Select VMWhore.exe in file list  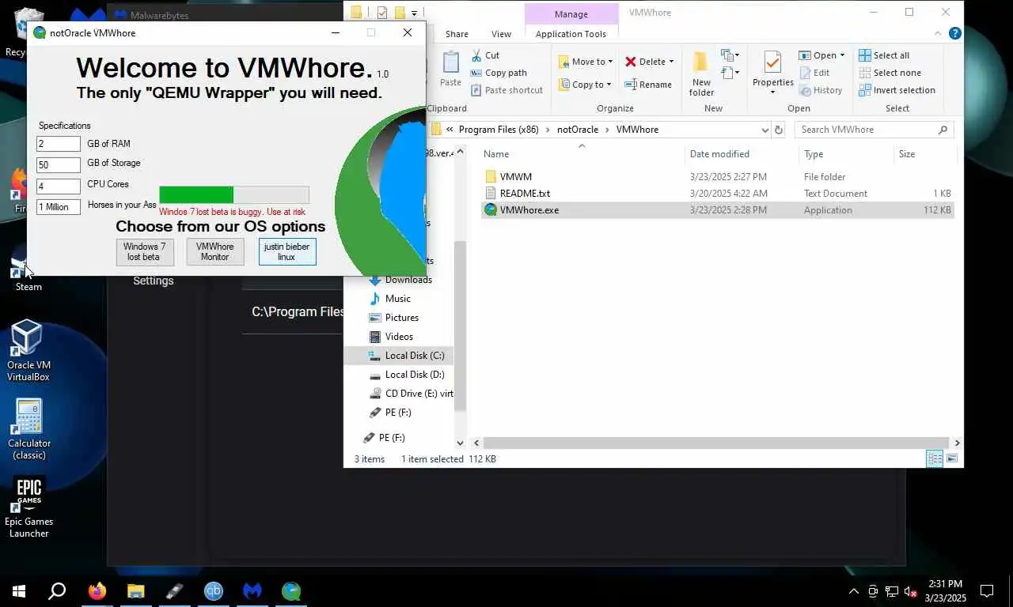click(716, 210)
